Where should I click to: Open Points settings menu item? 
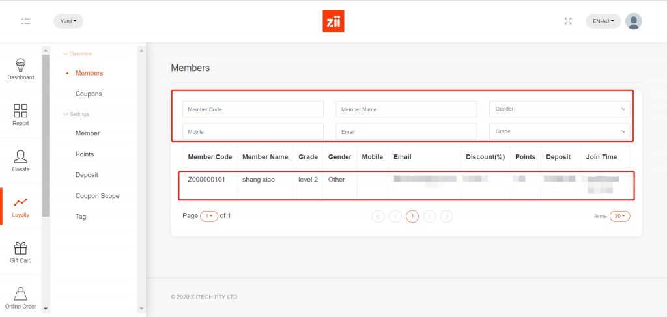click(85, 154)
